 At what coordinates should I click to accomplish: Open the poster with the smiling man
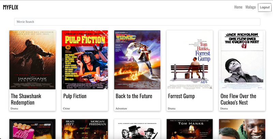[242, 129]
